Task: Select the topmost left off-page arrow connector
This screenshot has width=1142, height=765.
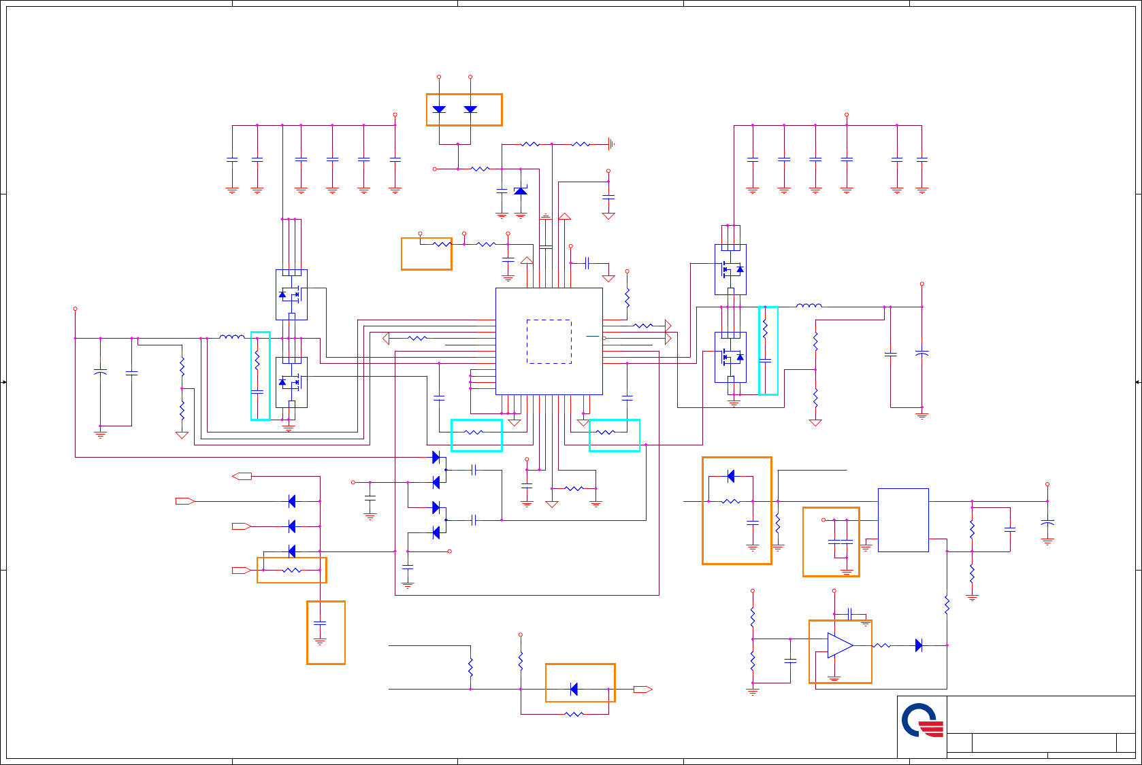Action: (242, 476)
